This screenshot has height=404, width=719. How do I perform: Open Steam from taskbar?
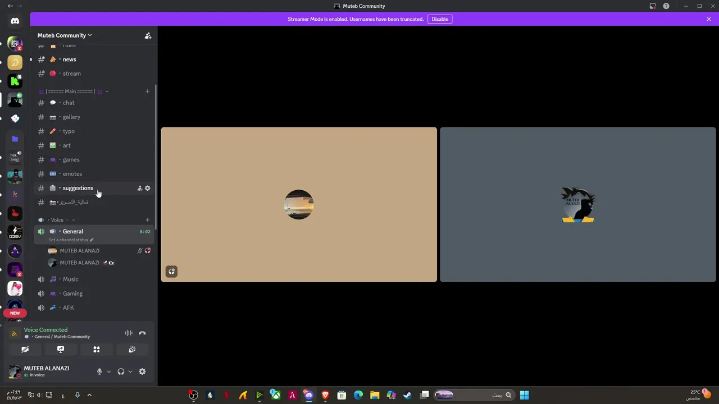(x=408, y=395)
